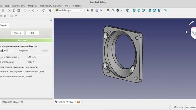Click the Paste clipboard icon

click(x=18, y=10)
